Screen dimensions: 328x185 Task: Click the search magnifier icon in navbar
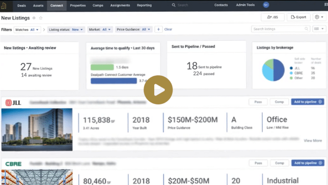coord(173,6)
